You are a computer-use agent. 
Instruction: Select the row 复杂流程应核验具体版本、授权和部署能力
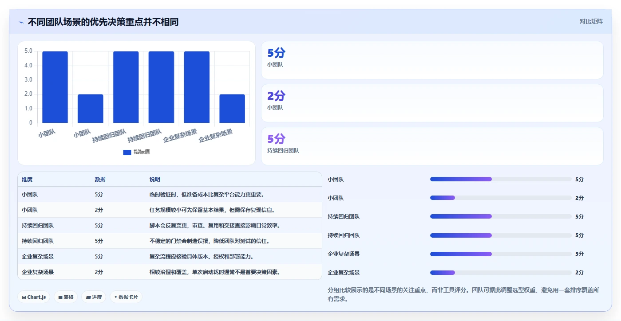click(170, 257)
